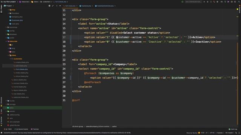Viewport: 241px width, 135px height.
Task: Click the branch fork icon in toolbar
Action: [x=225, y=2]
